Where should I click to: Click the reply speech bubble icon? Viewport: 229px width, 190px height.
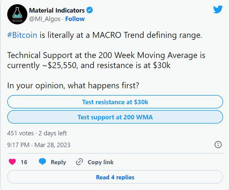[42, 162]
